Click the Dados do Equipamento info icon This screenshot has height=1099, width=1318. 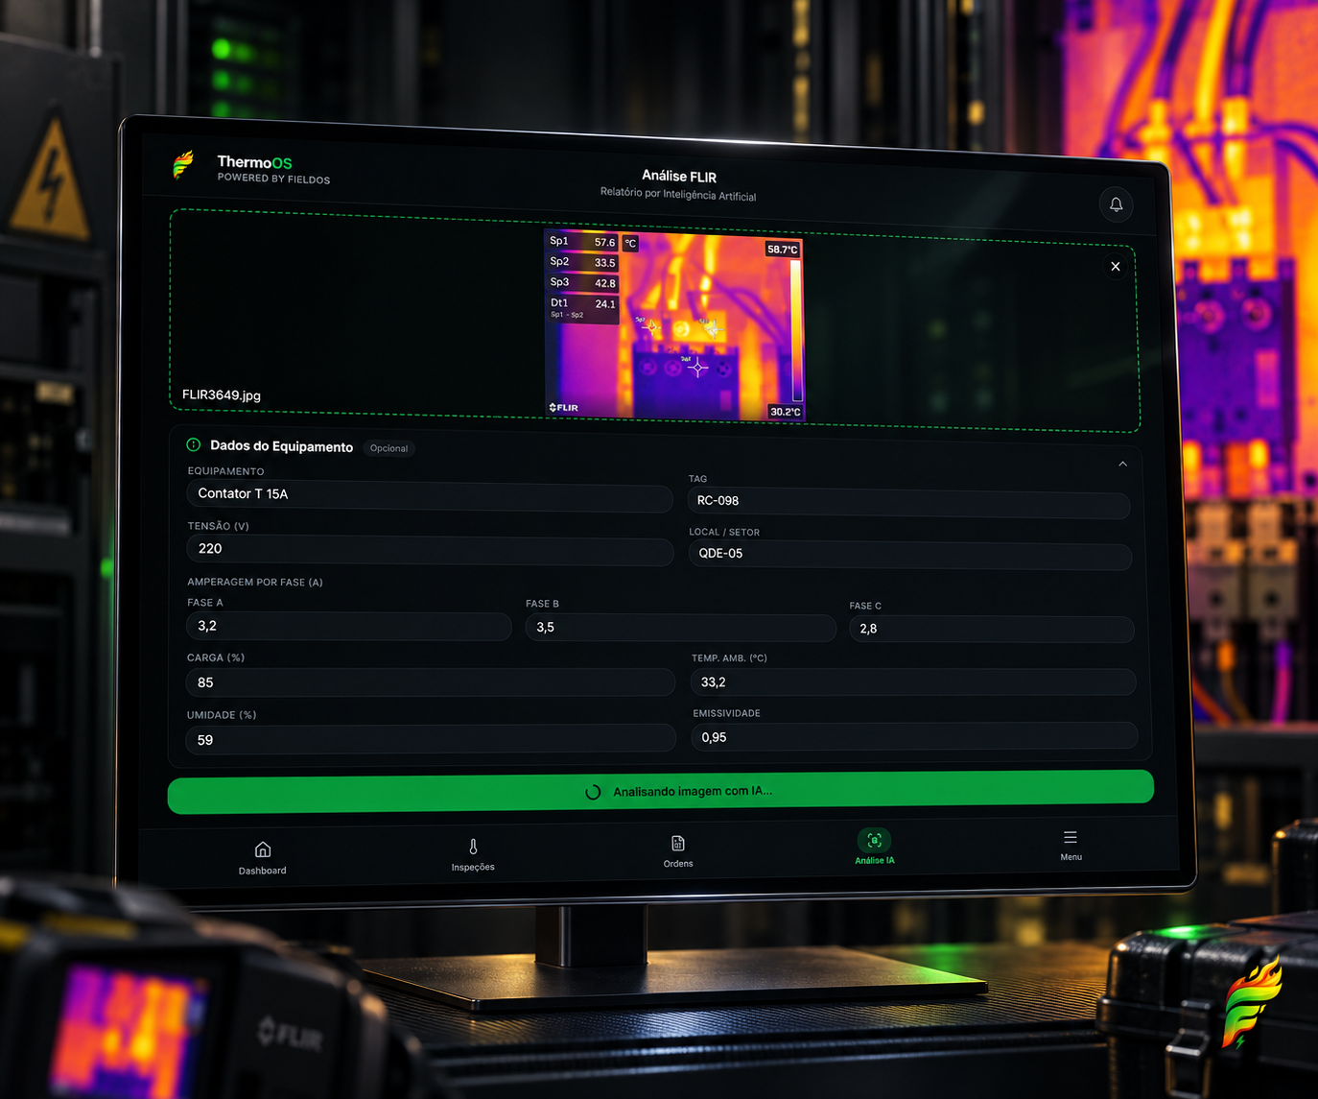click(194, 444)
